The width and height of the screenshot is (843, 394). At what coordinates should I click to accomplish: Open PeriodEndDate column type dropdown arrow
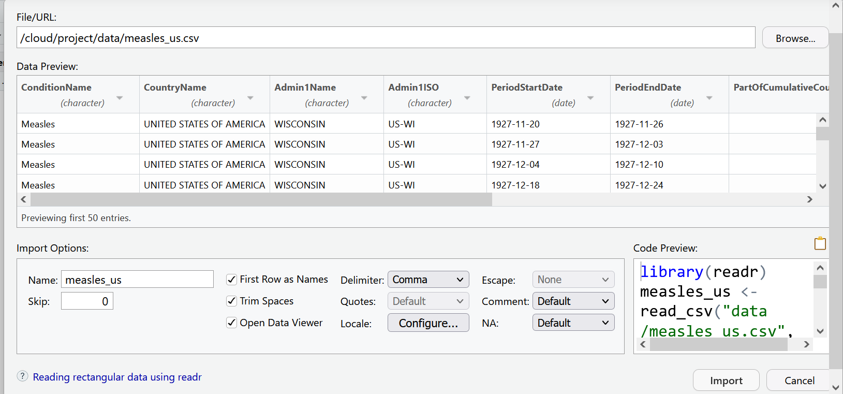coord(709,98)
